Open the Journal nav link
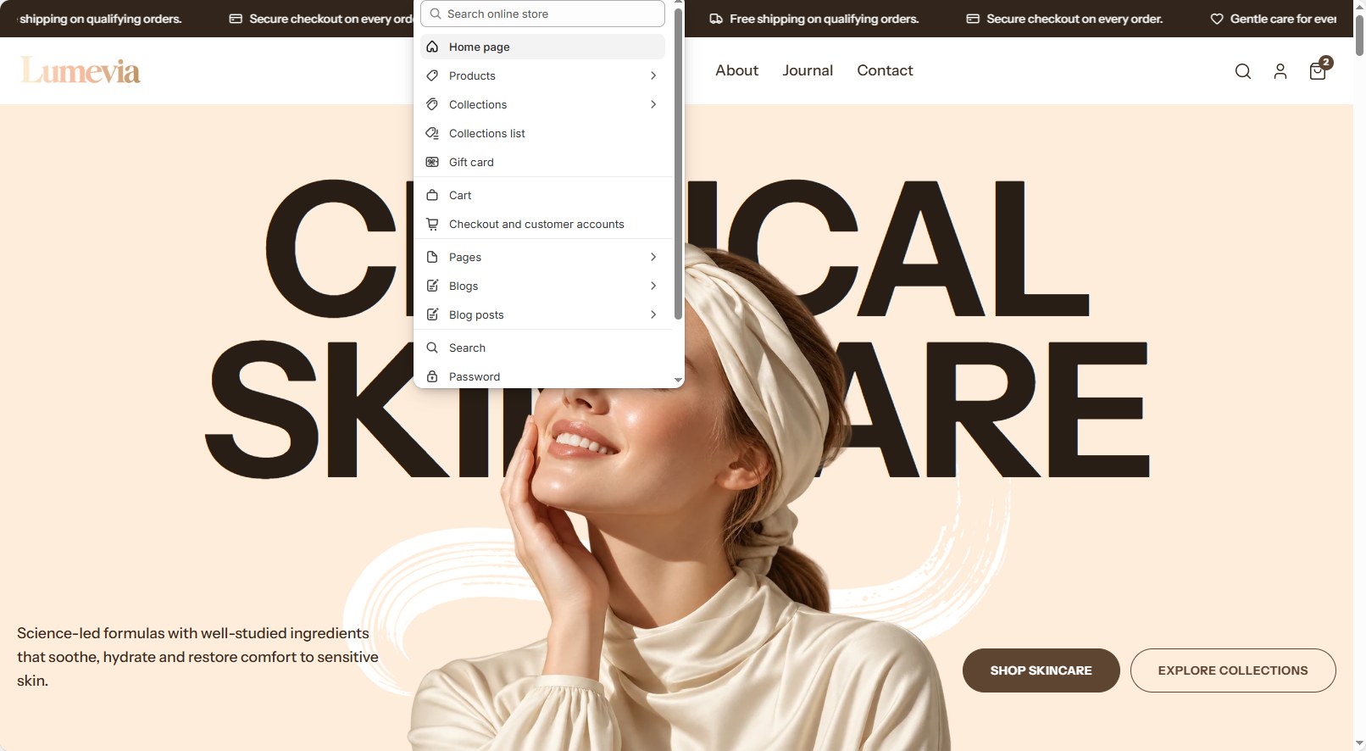Image resolution: width=1366 pixels, height=751 pixels. [808, 70]
